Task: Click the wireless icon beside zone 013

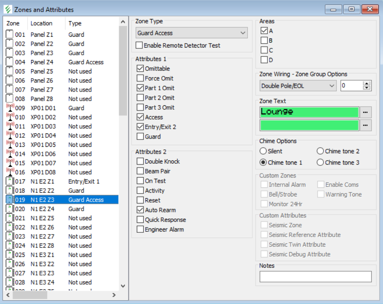Action: coord(9,145)
